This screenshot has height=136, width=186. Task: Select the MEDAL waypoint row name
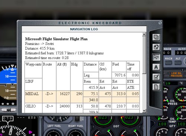coord(32,94)
